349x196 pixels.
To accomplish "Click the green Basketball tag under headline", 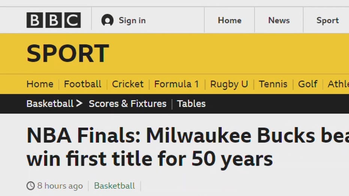I will (x=115, y=186).
